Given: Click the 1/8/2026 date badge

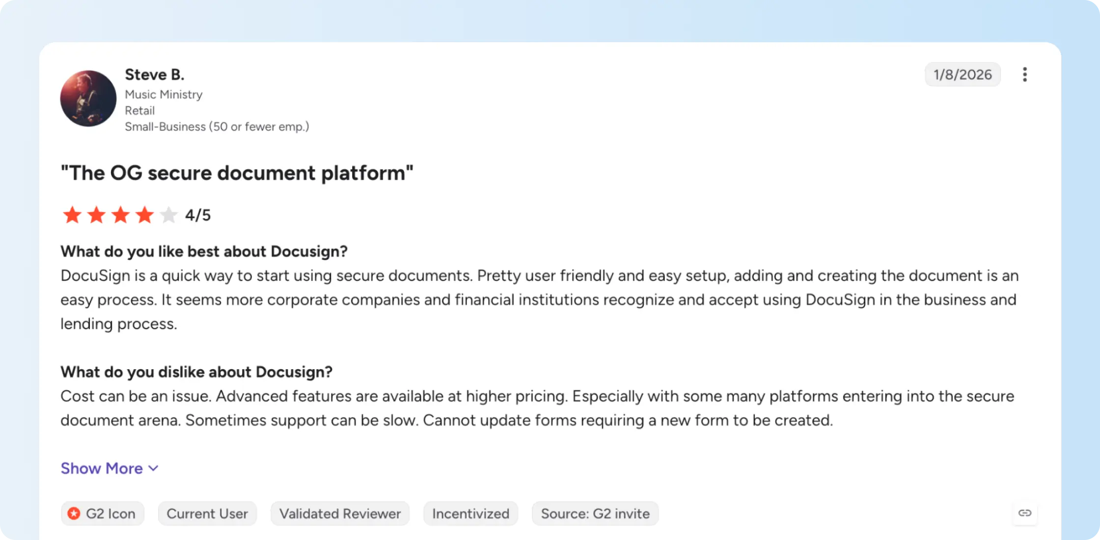Looking at the screenshot, I should pos(962,75).
